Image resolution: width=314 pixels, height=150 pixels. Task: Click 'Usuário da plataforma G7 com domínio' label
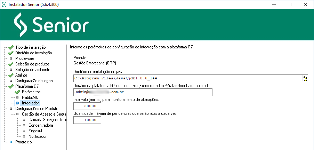click(x=141, y=86)
